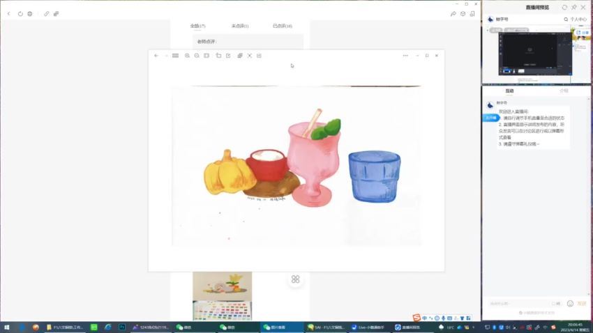Open the edit image tool in viewer

pyautogui.click(x=228, y=56)
